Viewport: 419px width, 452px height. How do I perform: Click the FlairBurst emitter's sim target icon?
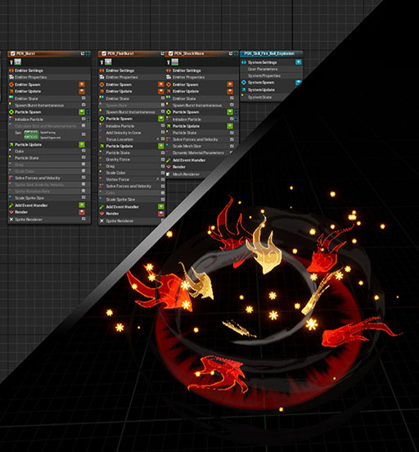pyautogui.click(x=101, y=62)
